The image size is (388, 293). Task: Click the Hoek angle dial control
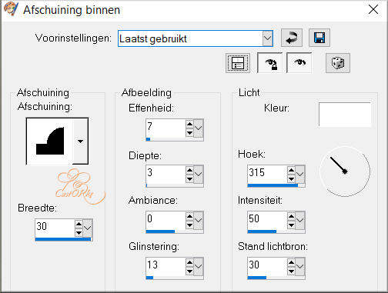pos(345,171)
